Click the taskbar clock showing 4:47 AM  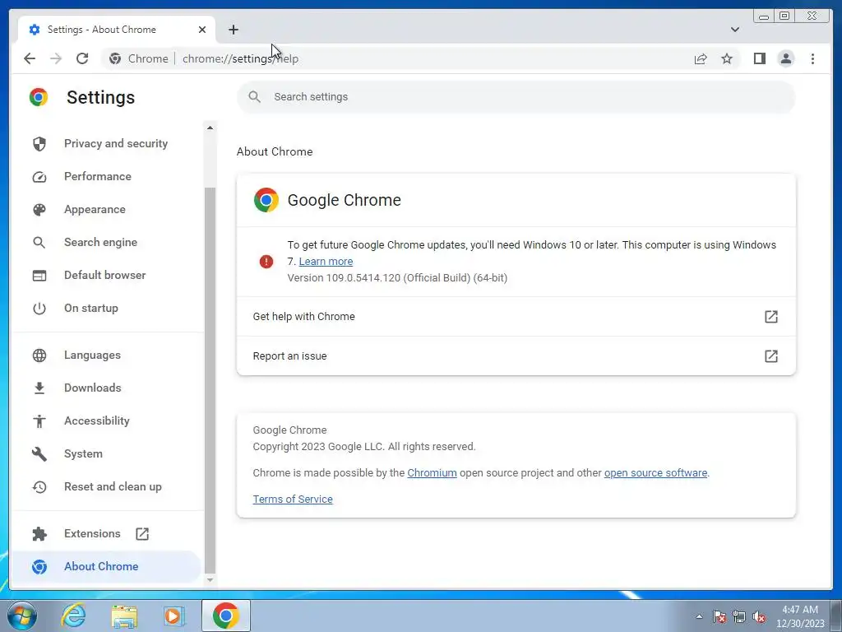(x=800, y=616)
